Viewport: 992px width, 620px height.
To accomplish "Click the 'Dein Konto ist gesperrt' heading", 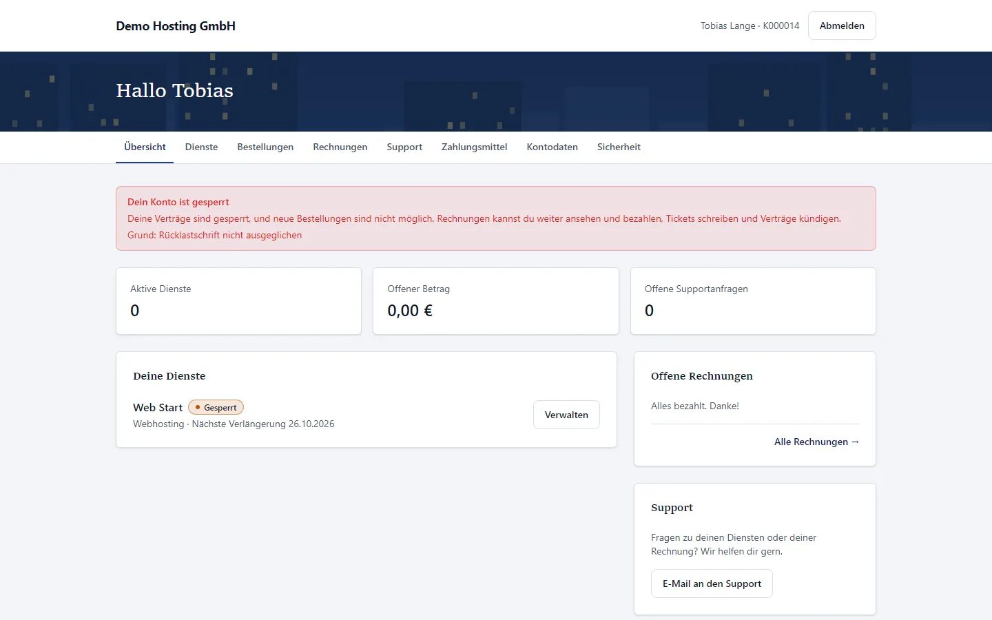I will point(178,202).
